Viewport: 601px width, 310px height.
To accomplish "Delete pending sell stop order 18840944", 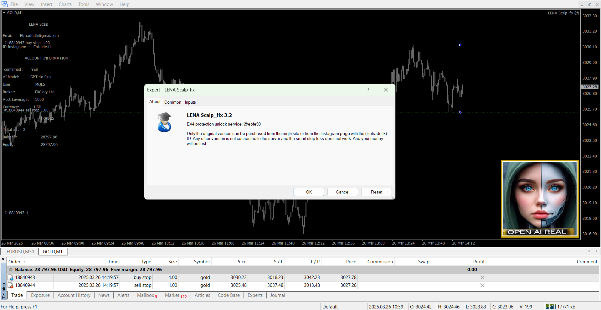I will click(x=482, y=285).
